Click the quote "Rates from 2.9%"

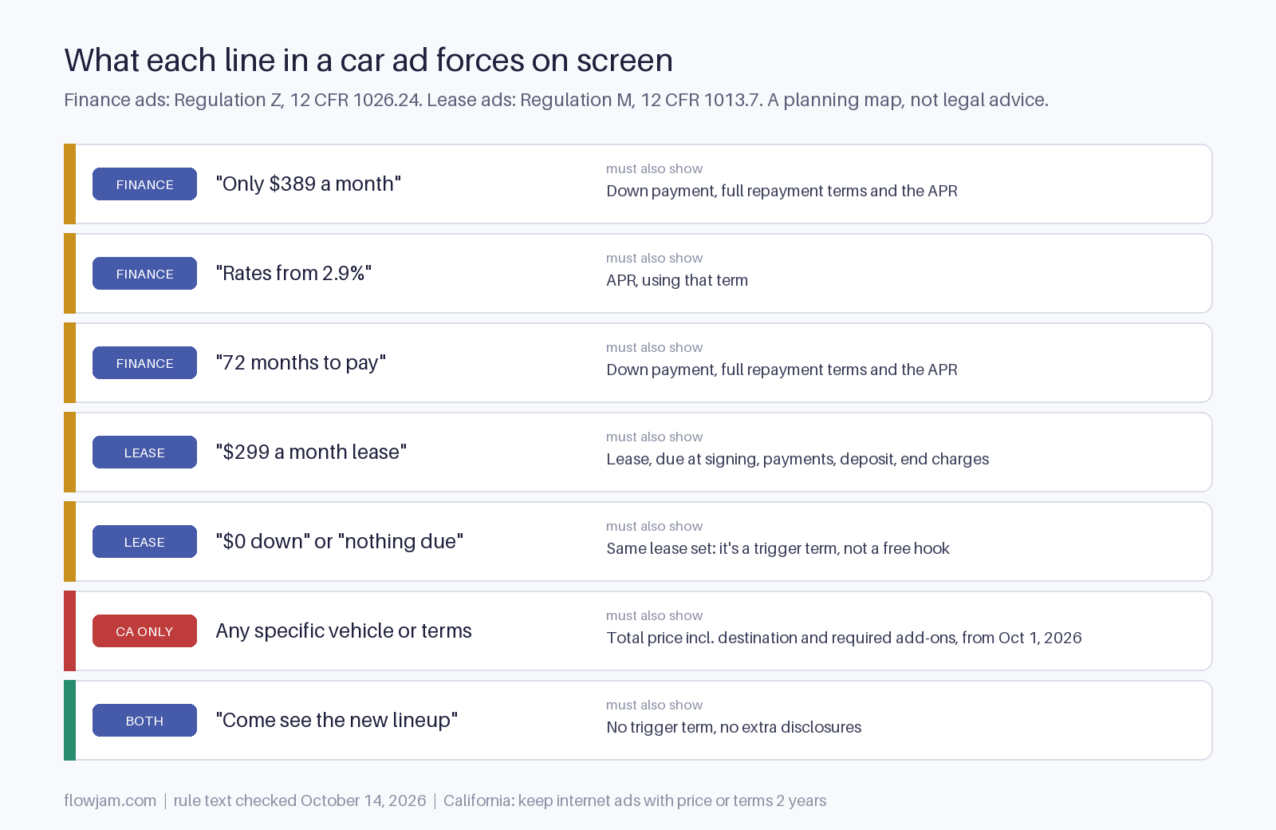293,274
